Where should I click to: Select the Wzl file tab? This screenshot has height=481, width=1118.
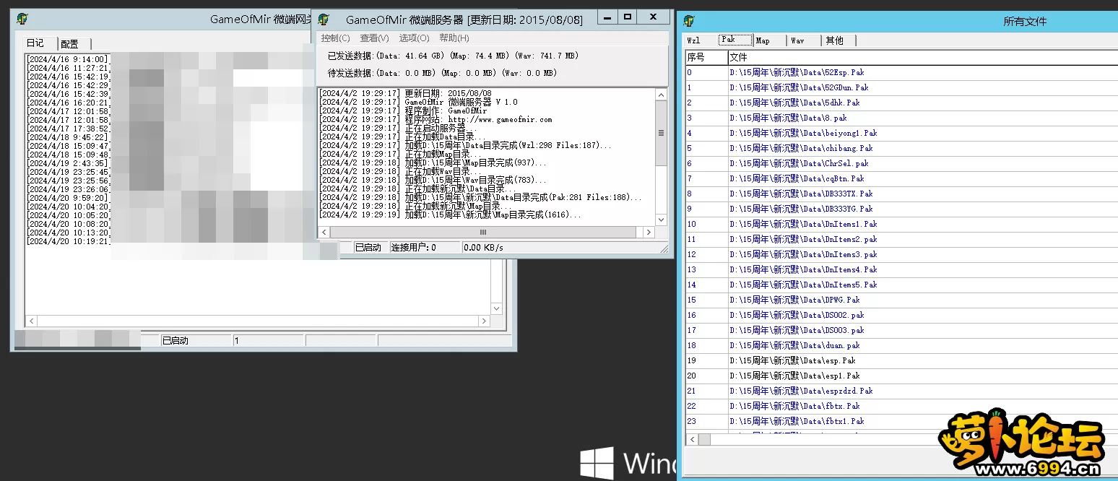pos(694,40)
